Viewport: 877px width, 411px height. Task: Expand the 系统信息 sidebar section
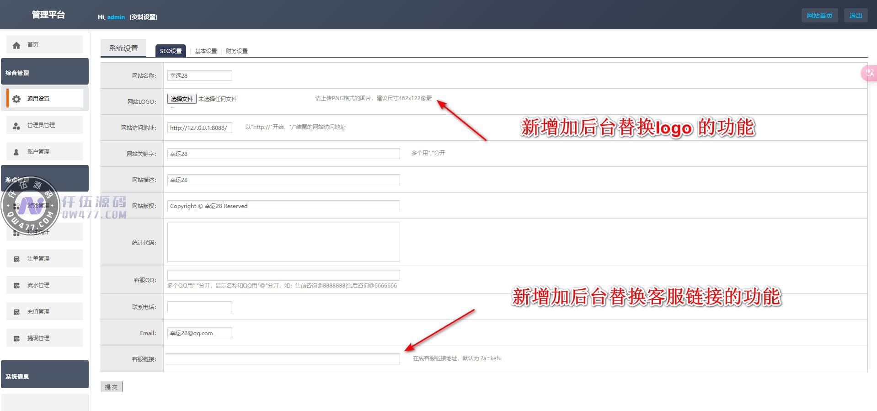pos(45,375)
